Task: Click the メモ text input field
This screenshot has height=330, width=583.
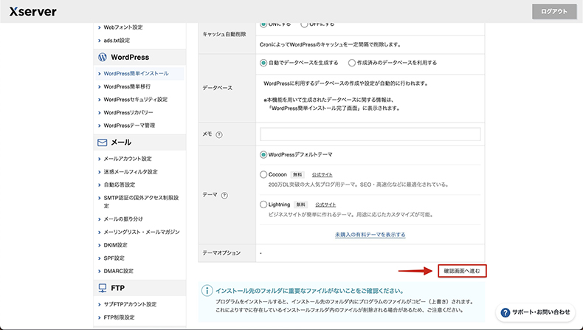Action: [370, 134]
